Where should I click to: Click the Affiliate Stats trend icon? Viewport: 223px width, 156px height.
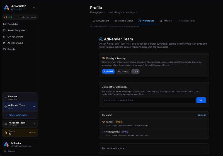[178, 21]
